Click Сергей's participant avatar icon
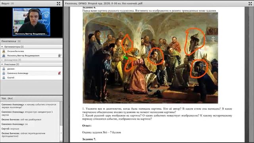 coord(4,77)
